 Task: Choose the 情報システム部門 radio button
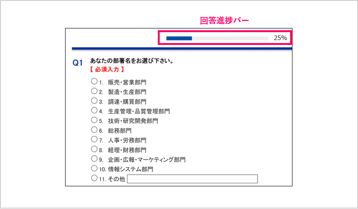[x=94, y=169]
